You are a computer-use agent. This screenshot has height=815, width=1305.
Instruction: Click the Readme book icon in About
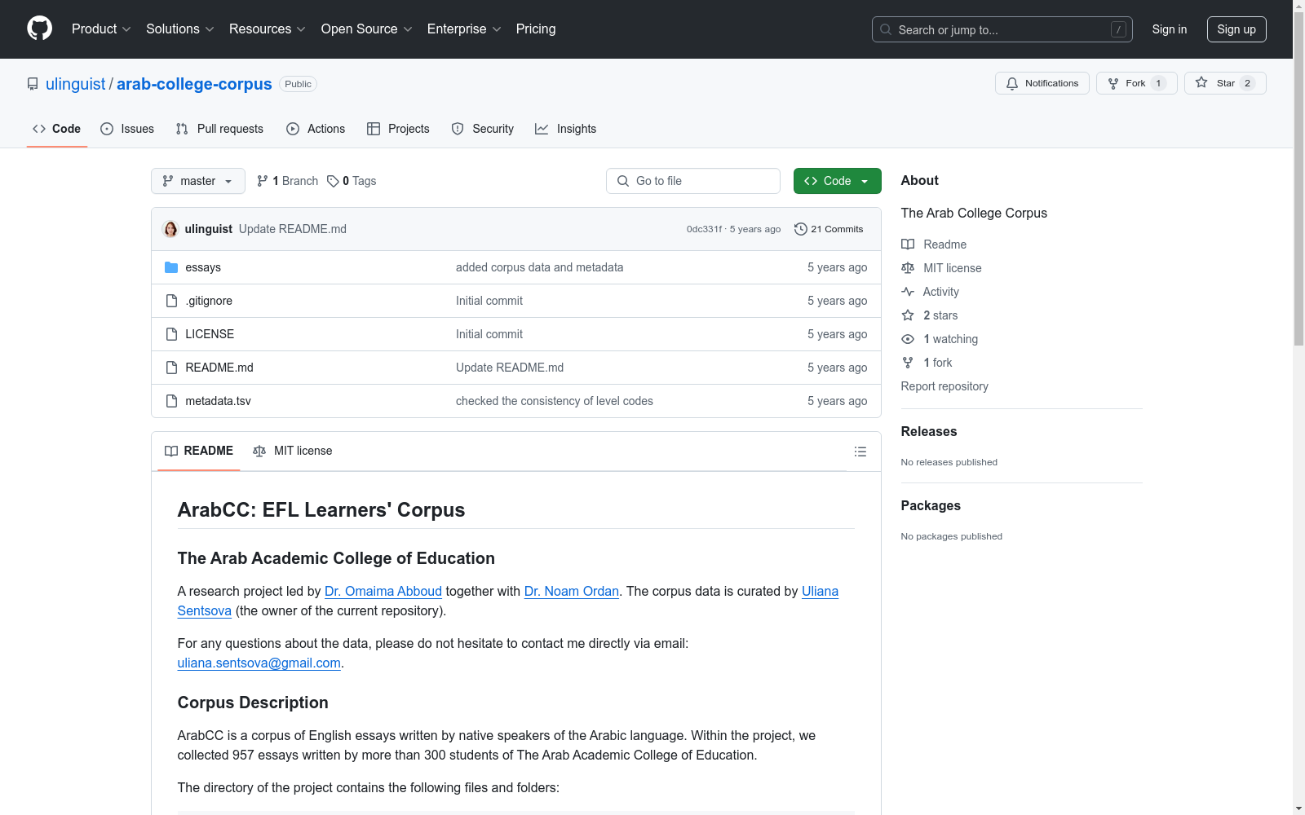pyautogui.click(x=908, y=244)
